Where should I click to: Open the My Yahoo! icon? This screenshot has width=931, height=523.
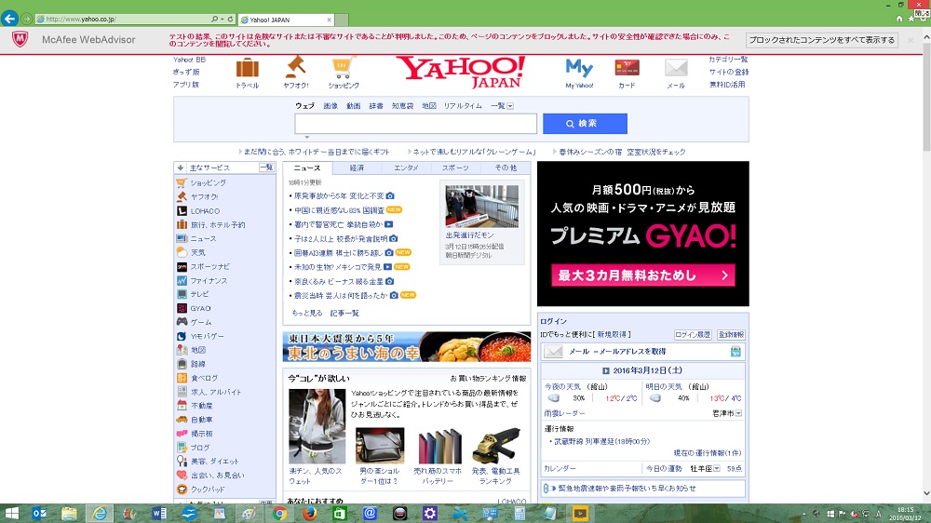579,69
